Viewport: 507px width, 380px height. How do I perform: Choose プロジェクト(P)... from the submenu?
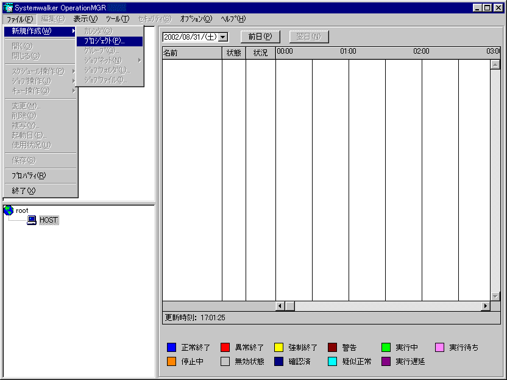(x=110, y=41)
